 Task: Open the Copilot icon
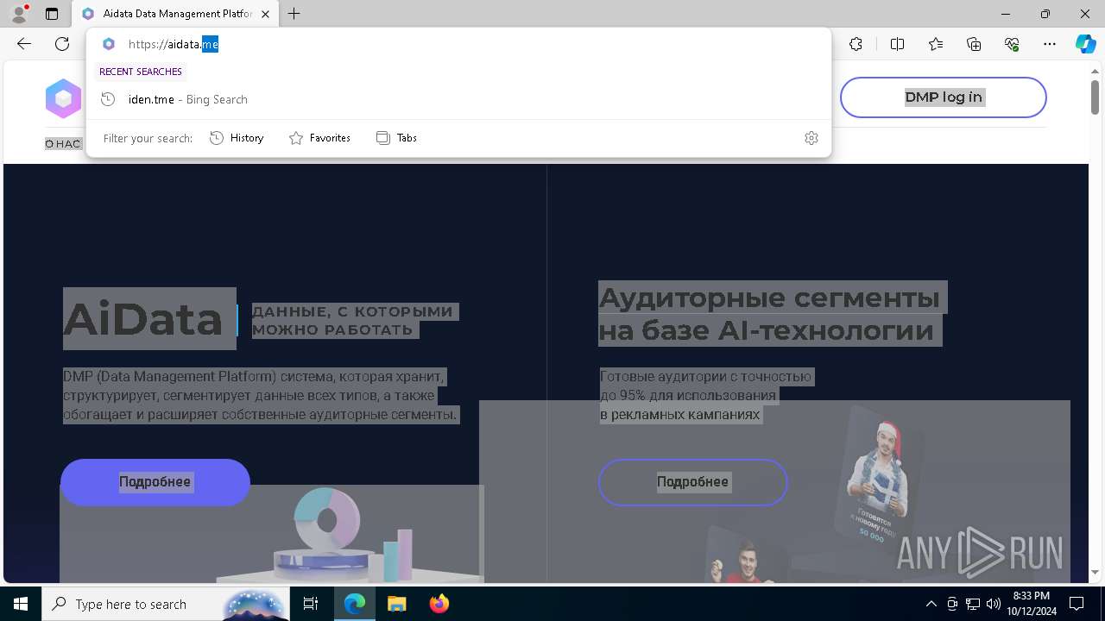coord(1085,44)
